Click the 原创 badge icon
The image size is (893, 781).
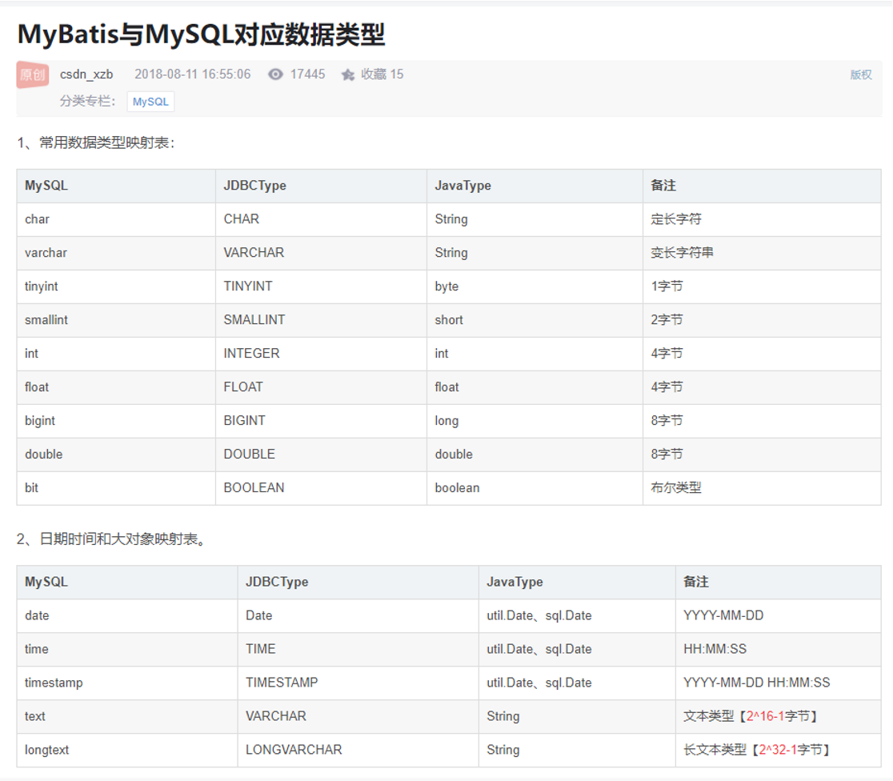click(x=32, y=74)
